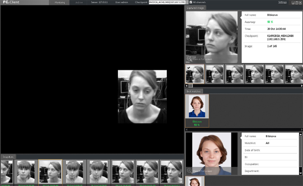Click the Checkpoint combo box field

[x=167, y=2]
